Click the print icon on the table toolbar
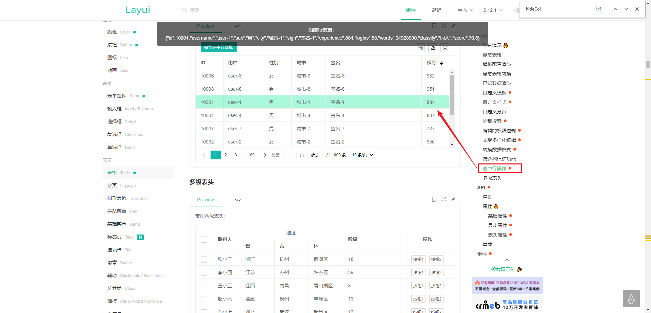The width and height of the screenshot is (651, 313). coord(445,48)
